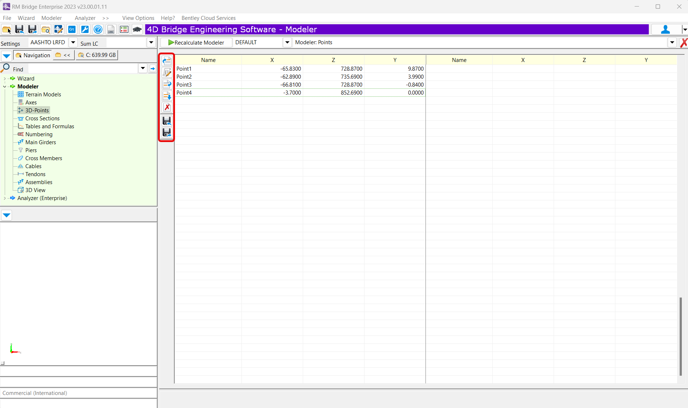
Task: Open 3D View tree item
Action: click(x=35, y=190)
